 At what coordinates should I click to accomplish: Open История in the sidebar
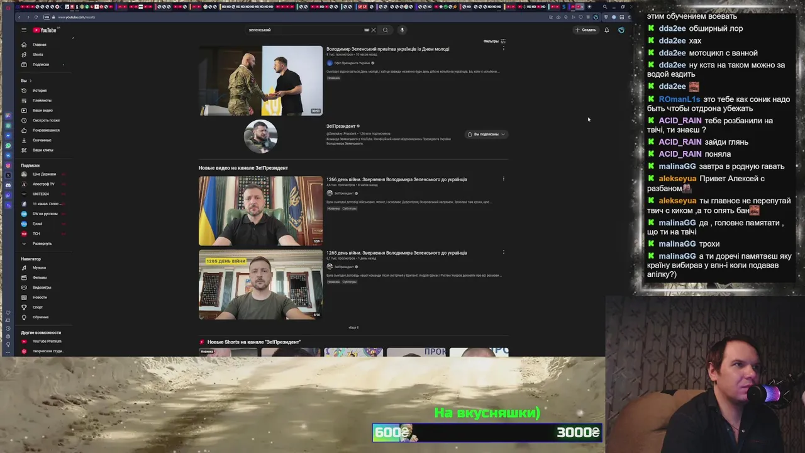coord(40,91)
